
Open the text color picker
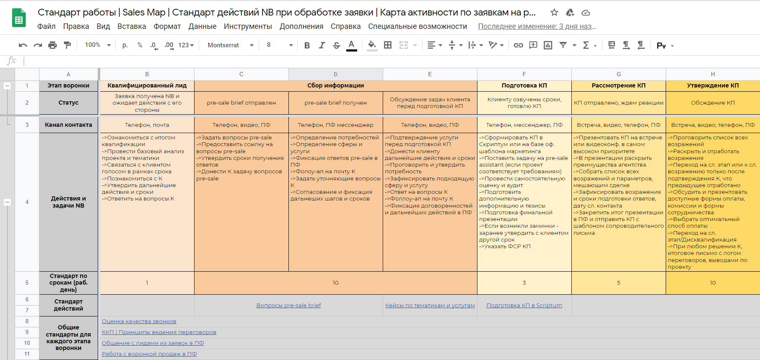tap(351, 45)
